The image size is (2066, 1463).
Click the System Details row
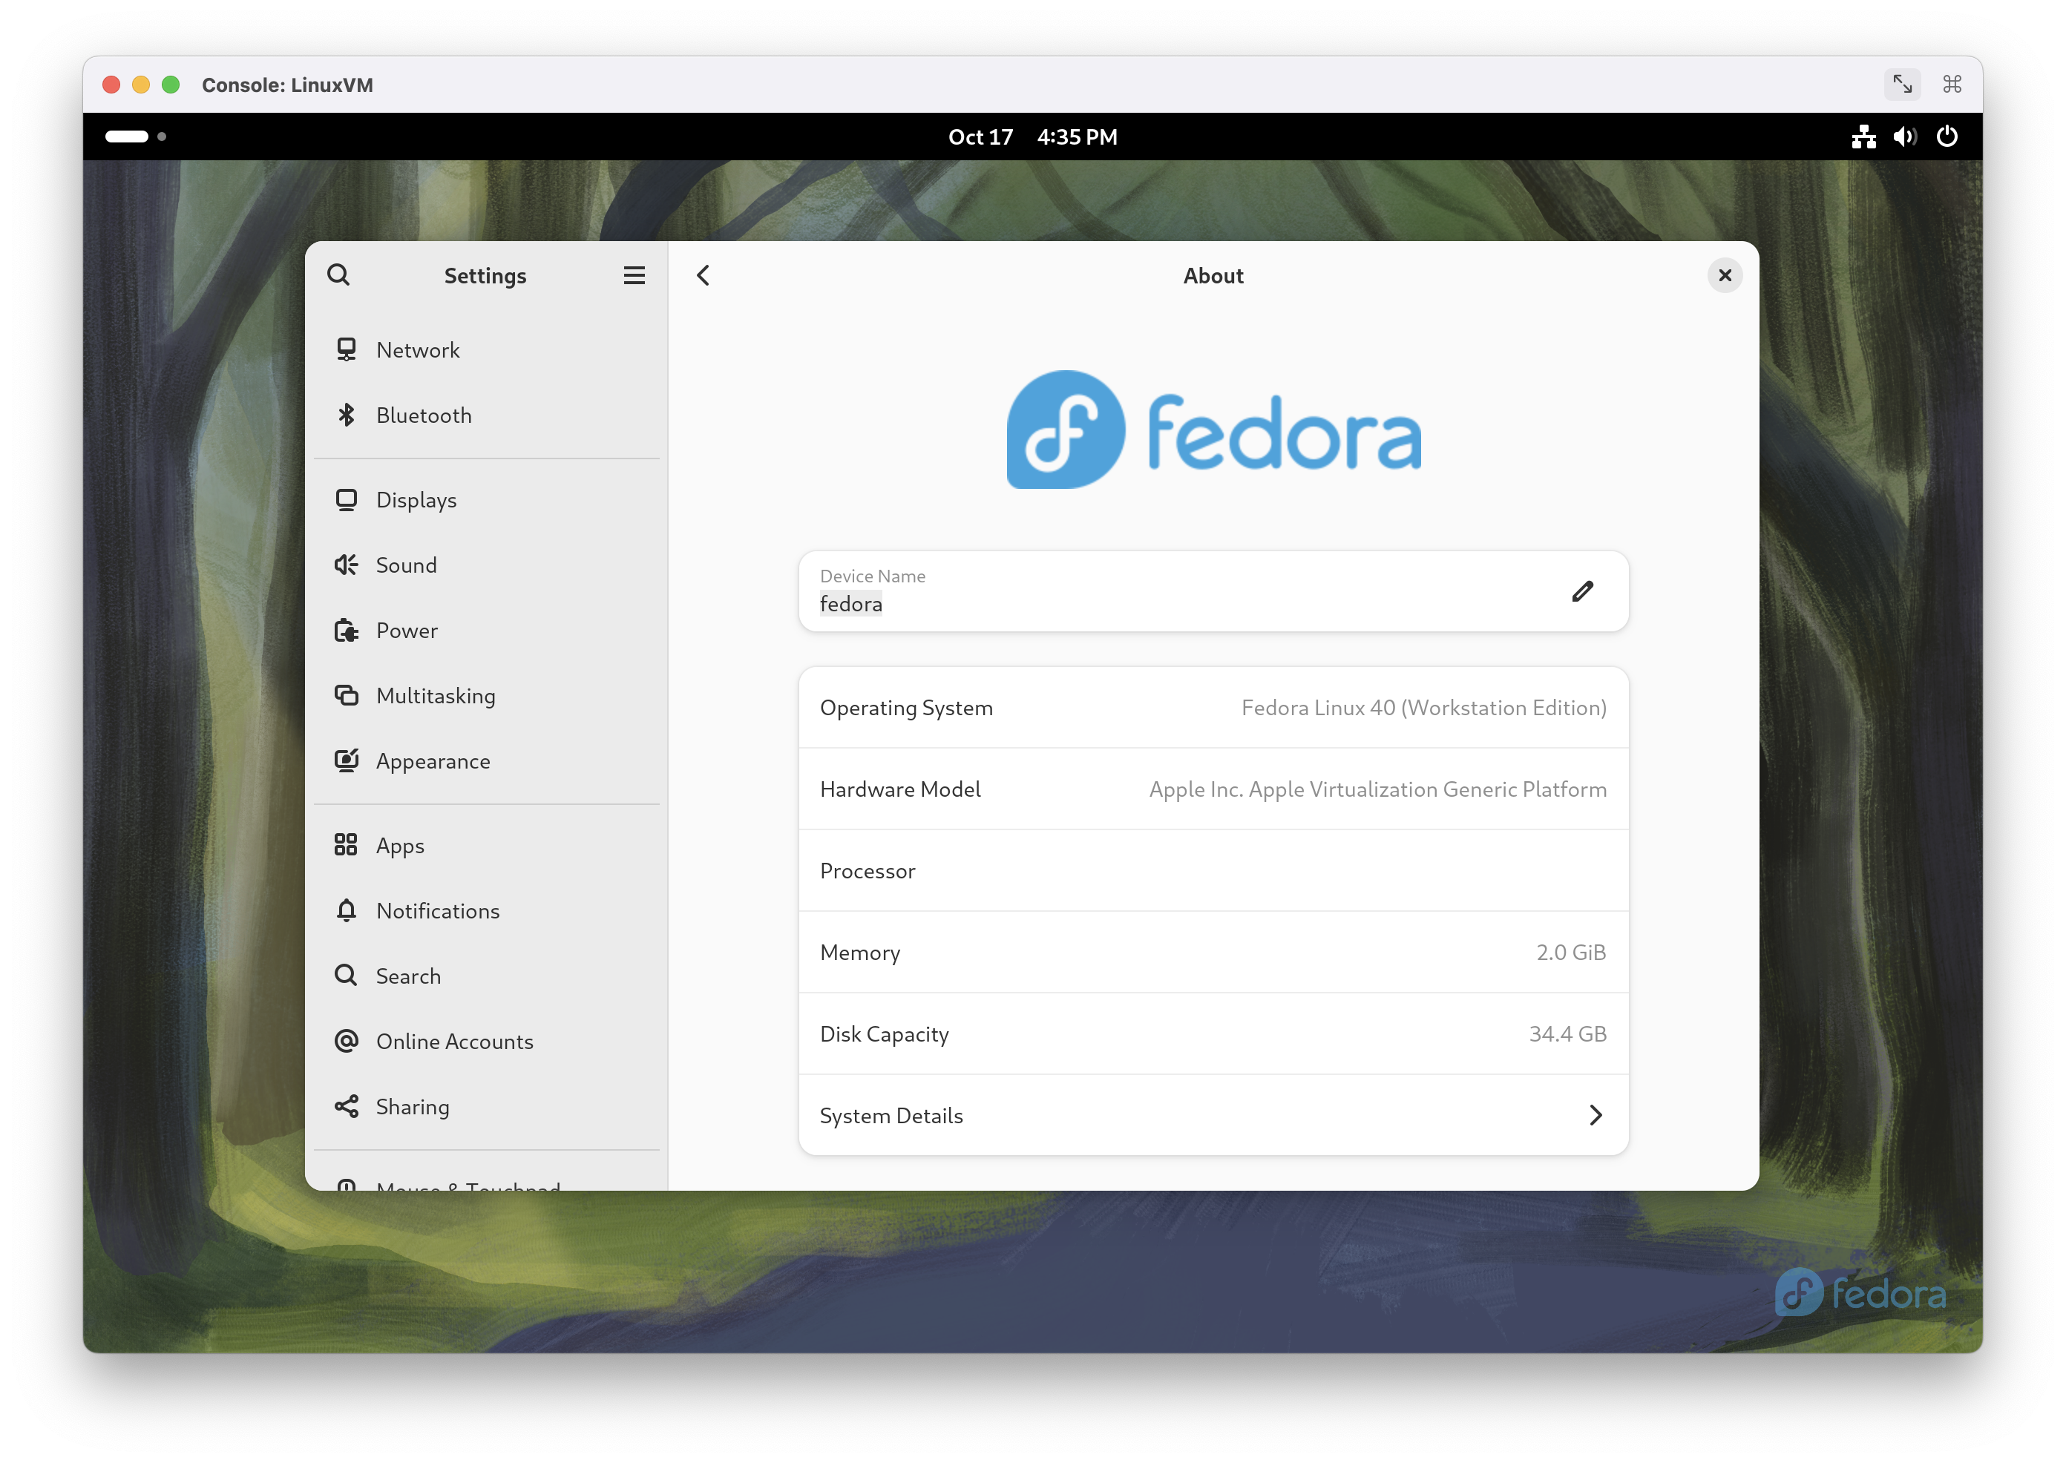tap(1213, 1114)
